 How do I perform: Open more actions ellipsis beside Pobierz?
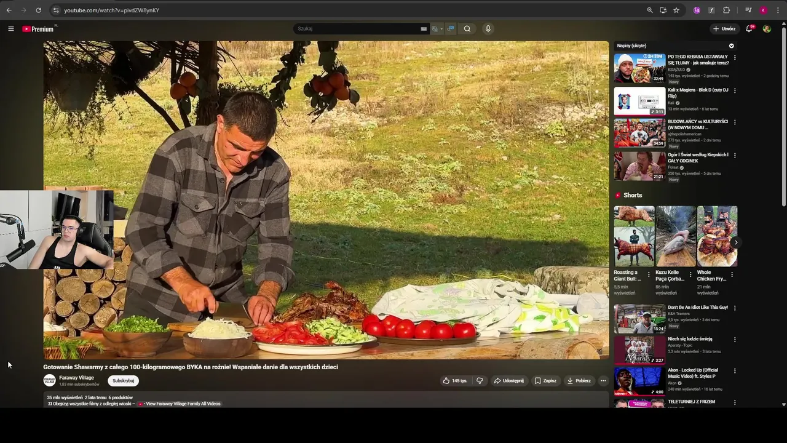click(x=603, y=381)
